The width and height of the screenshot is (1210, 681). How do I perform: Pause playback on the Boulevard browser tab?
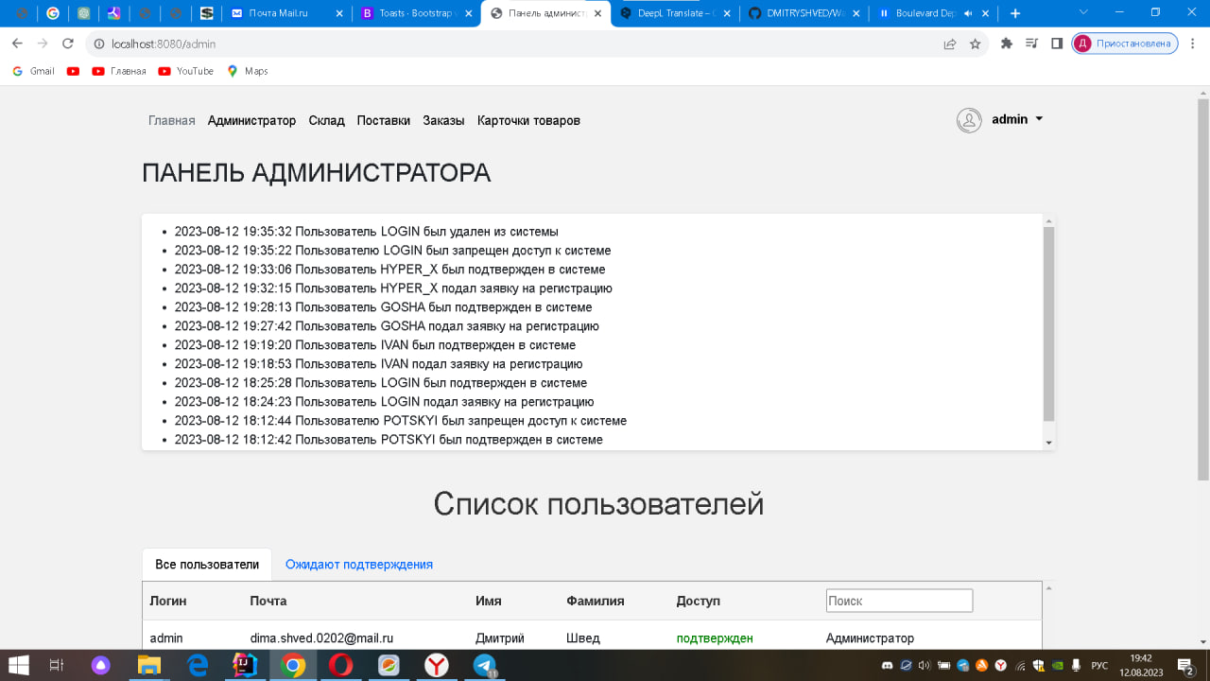pyautogui.click(x=885, y=13)
